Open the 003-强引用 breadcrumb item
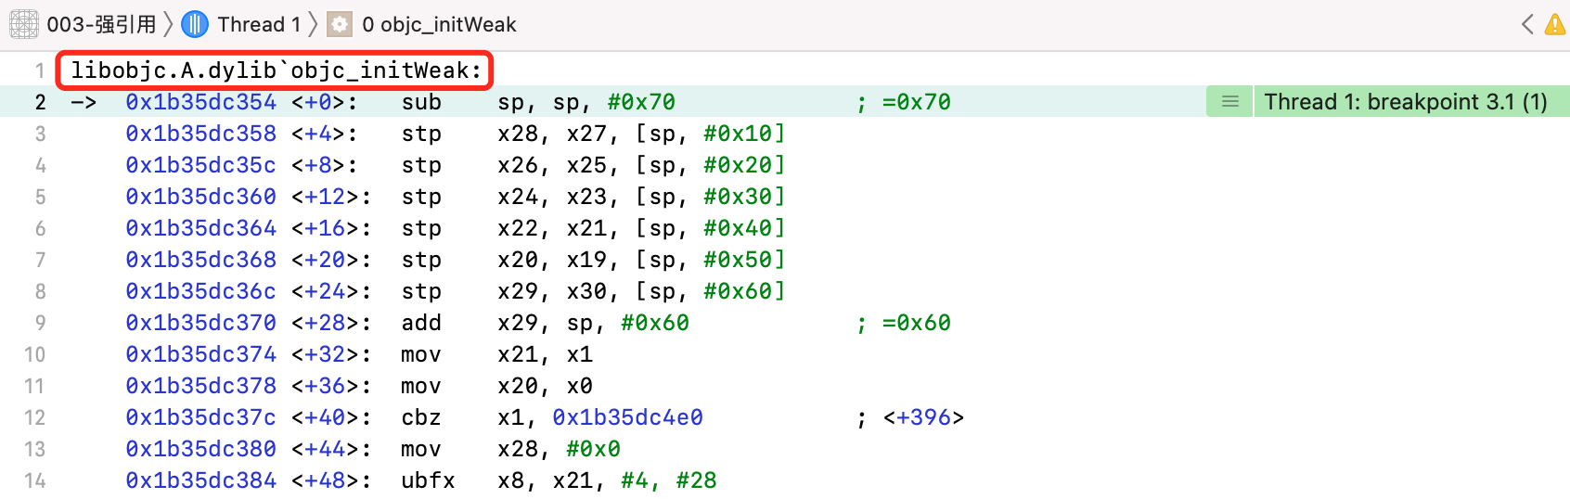1570x499 pixels. pos(101,24)
